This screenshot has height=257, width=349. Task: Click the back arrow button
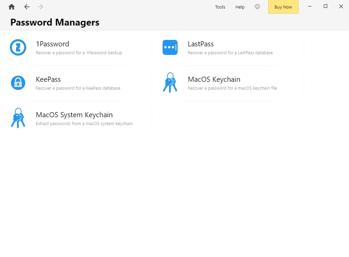coord(27,7)
